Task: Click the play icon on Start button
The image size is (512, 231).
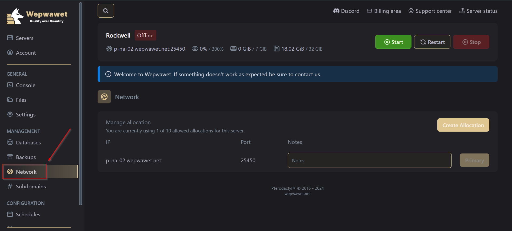Action: (387, 42)
